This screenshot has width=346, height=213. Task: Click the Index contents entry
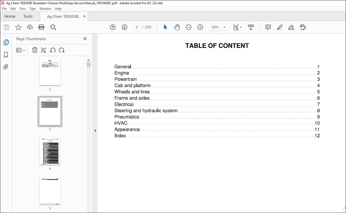(217, 136)
